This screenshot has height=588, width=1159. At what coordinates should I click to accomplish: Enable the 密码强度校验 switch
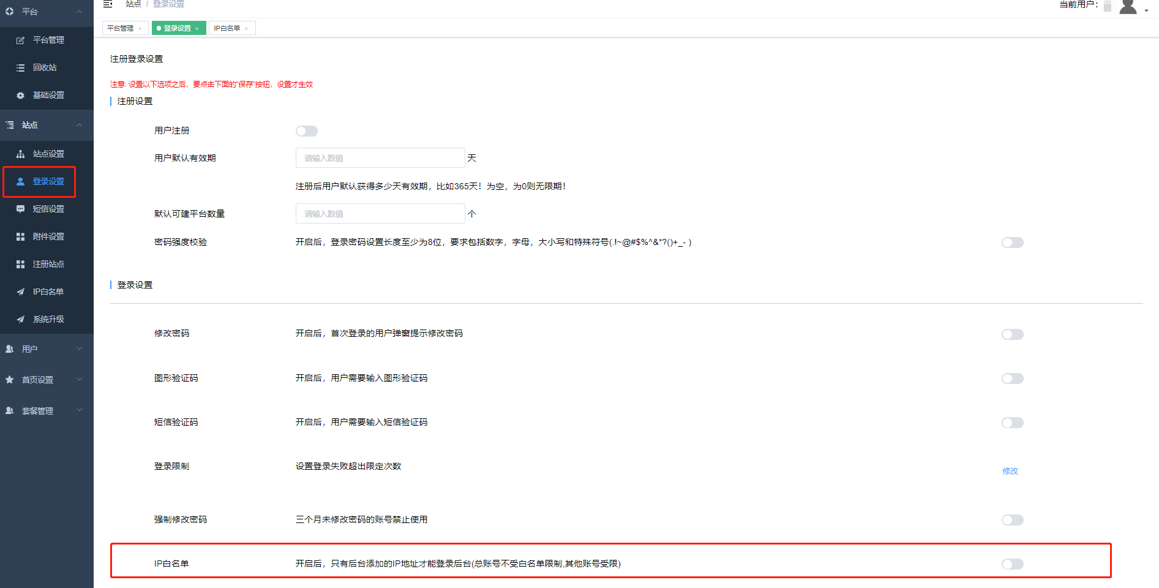(1013, 243)
